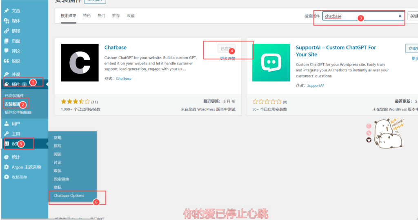The image size is (418, 220).
Task: Click the plugin search field containing chatbase
Action: click(x=359, y=16)
